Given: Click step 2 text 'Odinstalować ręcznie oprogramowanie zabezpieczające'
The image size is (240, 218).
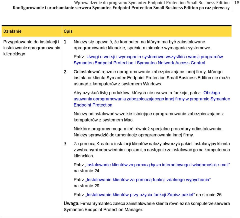Looking at the screenshot, I should pos(152,78).
